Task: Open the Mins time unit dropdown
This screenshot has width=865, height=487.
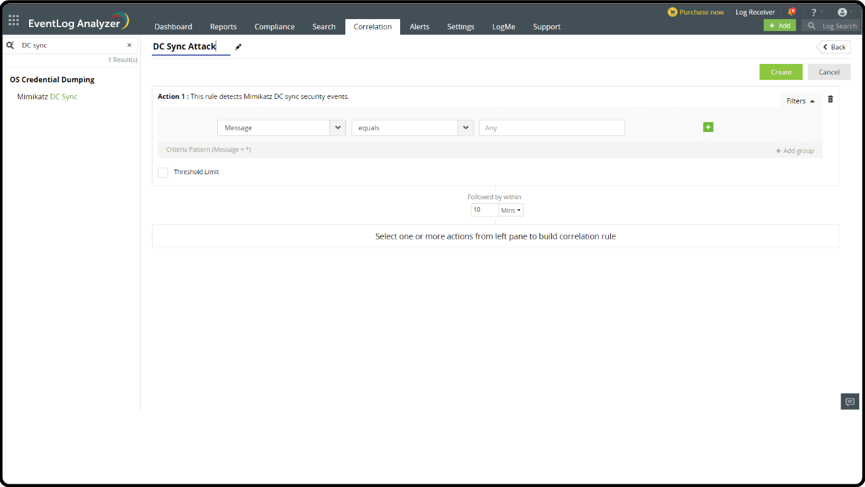Action: 511,211
